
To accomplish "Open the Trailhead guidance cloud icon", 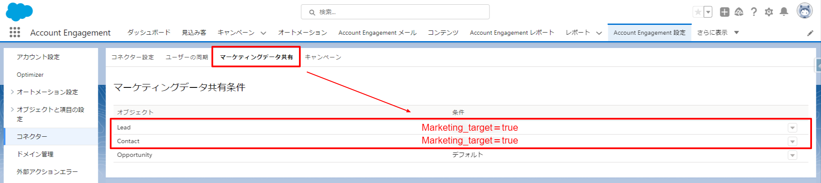I will 739,12.
